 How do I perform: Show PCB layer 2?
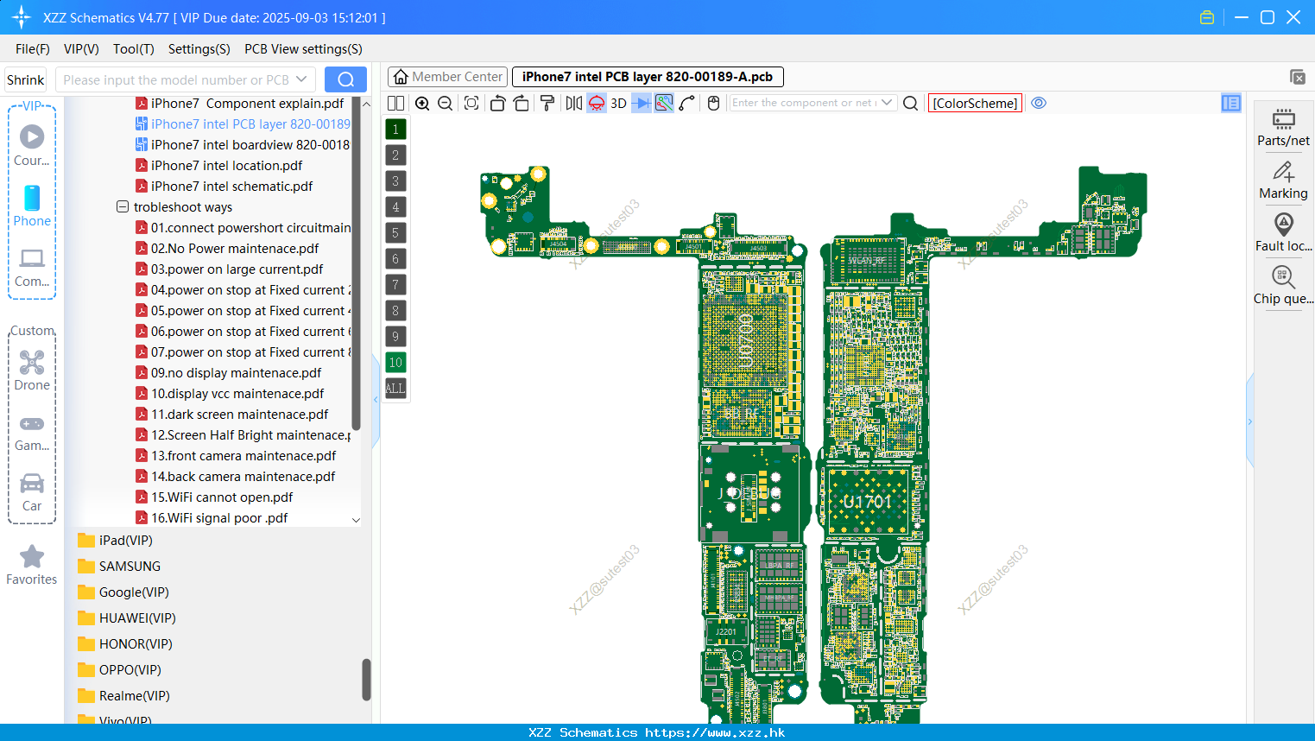click(x=395, y=155)
